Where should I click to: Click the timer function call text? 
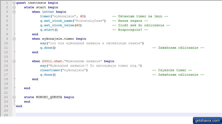(x=45, y=16)
